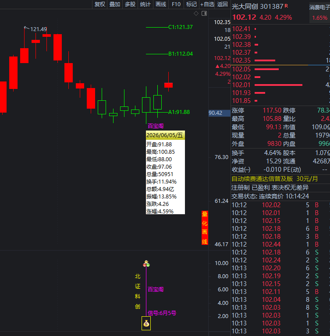Click the 标记 mark button

(191, 4)
